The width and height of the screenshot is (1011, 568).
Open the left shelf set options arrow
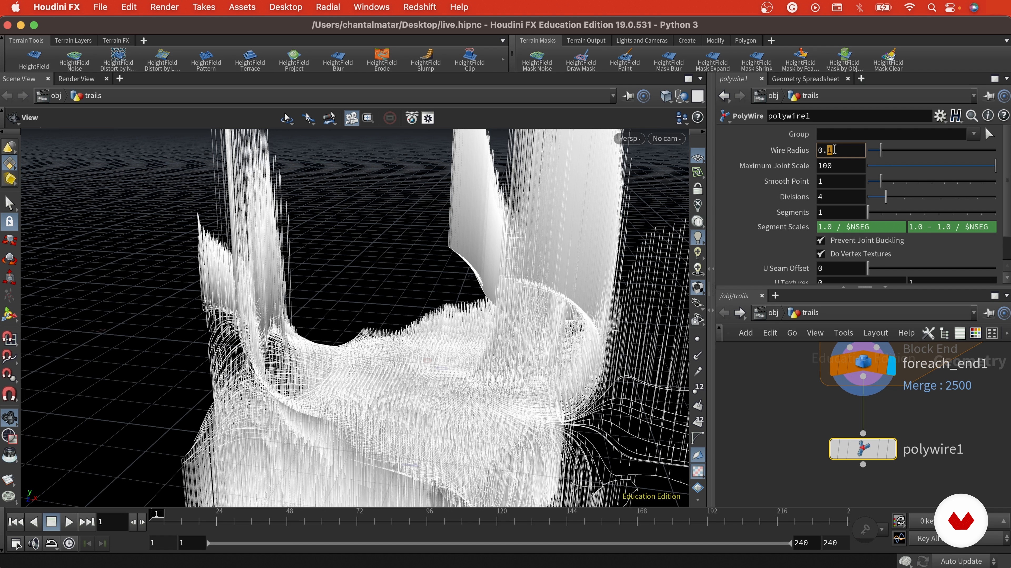(x=503, y=41)
